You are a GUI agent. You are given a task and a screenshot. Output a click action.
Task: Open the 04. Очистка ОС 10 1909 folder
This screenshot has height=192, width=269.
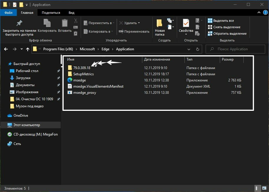[x=34, y=99]
